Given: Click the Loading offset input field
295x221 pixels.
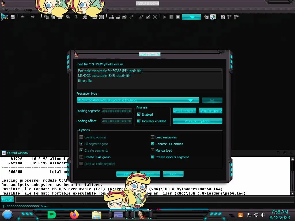Looking at the screenshot, I should 117,121.
